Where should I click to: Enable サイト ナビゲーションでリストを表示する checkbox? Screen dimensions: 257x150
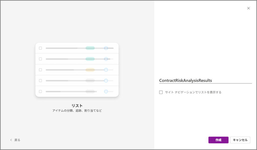(x=161, y=92)
